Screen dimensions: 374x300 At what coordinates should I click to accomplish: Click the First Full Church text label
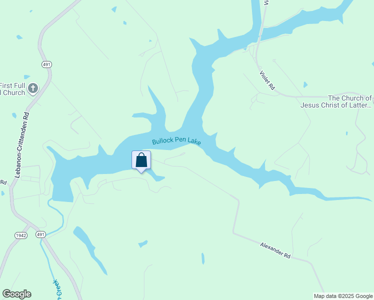(x=12, y=89)
